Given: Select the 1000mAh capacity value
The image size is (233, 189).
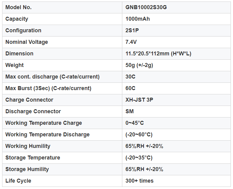Looking at the screenshot, I should coord(138,19).
